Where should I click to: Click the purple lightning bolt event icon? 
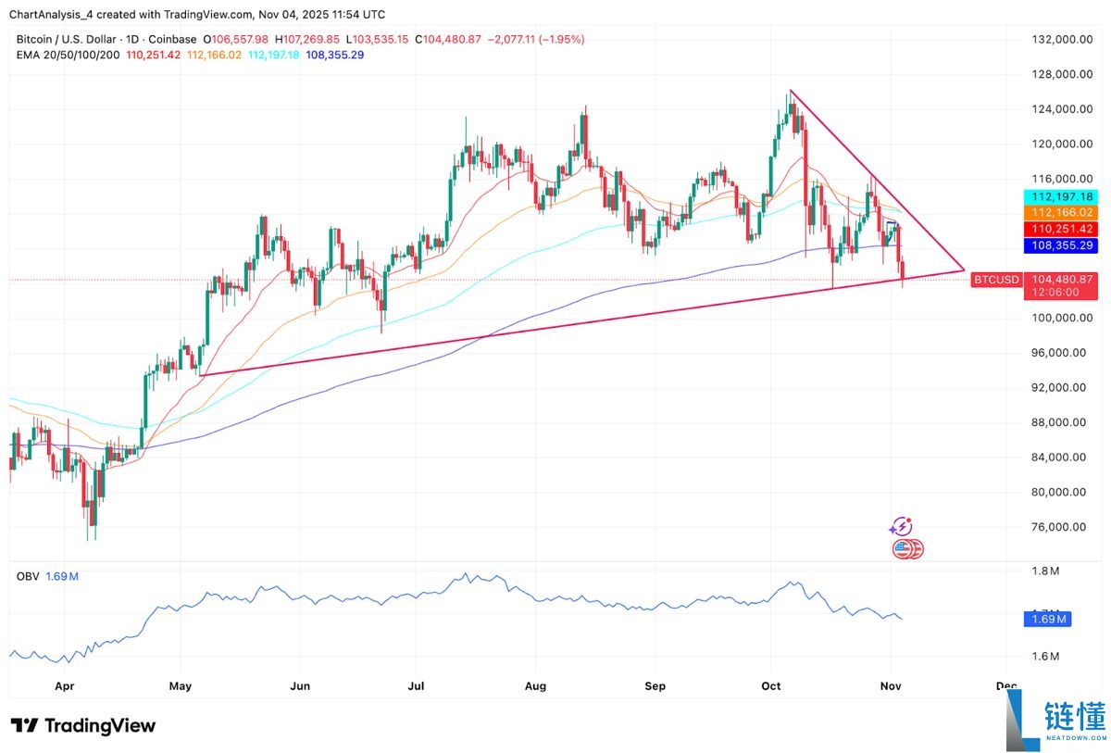[900, 527]
